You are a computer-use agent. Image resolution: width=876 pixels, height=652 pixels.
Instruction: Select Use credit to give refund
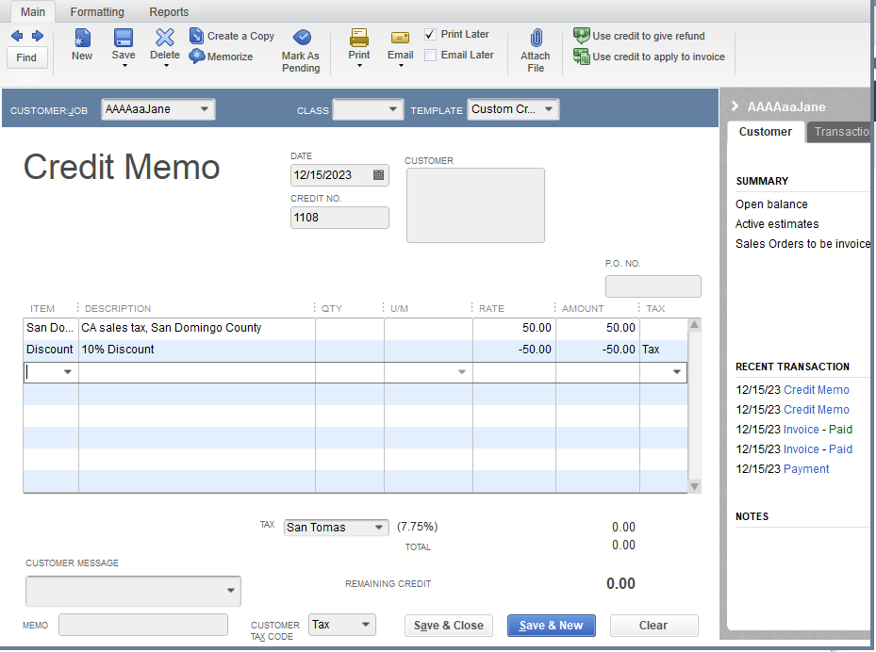click(x=649, y=36)
